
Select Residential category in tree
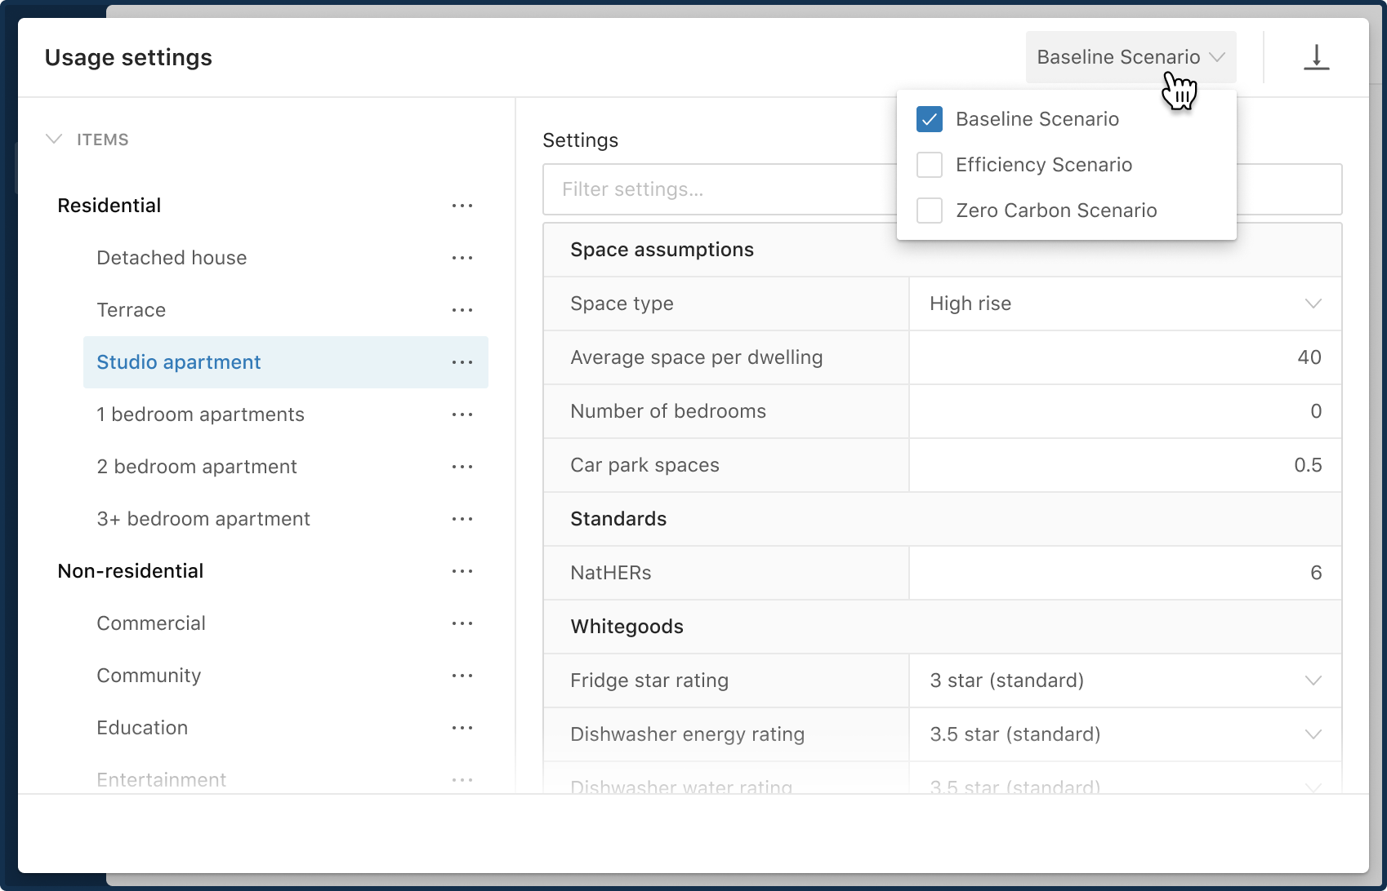pyautogui.click(x=109, y=206)
